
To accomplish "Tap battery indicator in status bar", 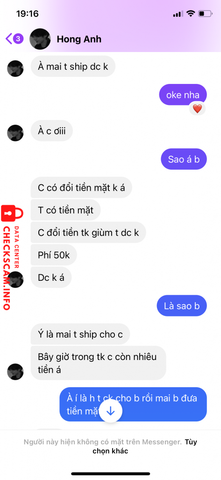I will click(x=205, y=14).
